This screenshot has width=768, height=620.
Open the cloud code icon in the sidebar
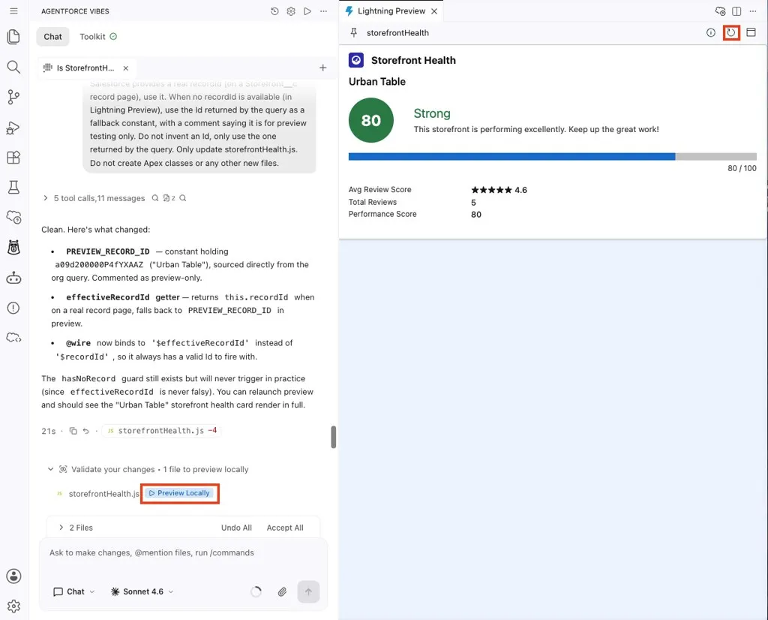[x=13, y=338]
